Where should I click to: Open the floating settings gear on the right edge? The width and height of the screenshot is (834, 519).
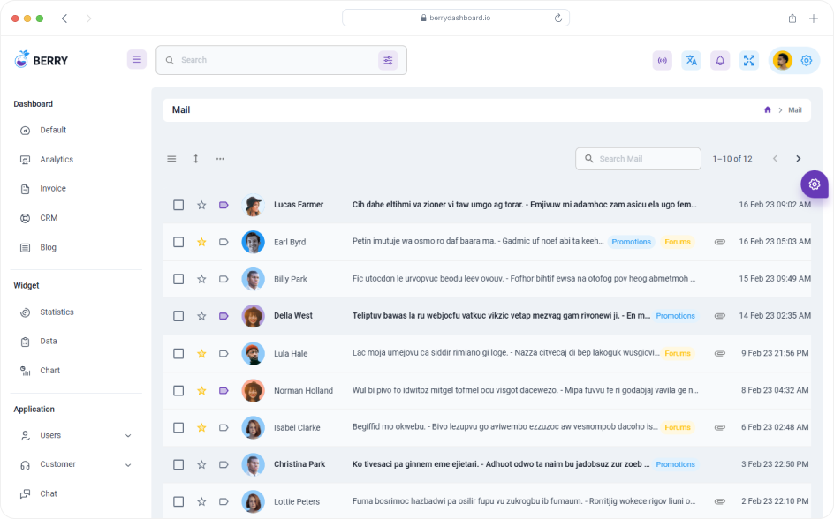814,184
